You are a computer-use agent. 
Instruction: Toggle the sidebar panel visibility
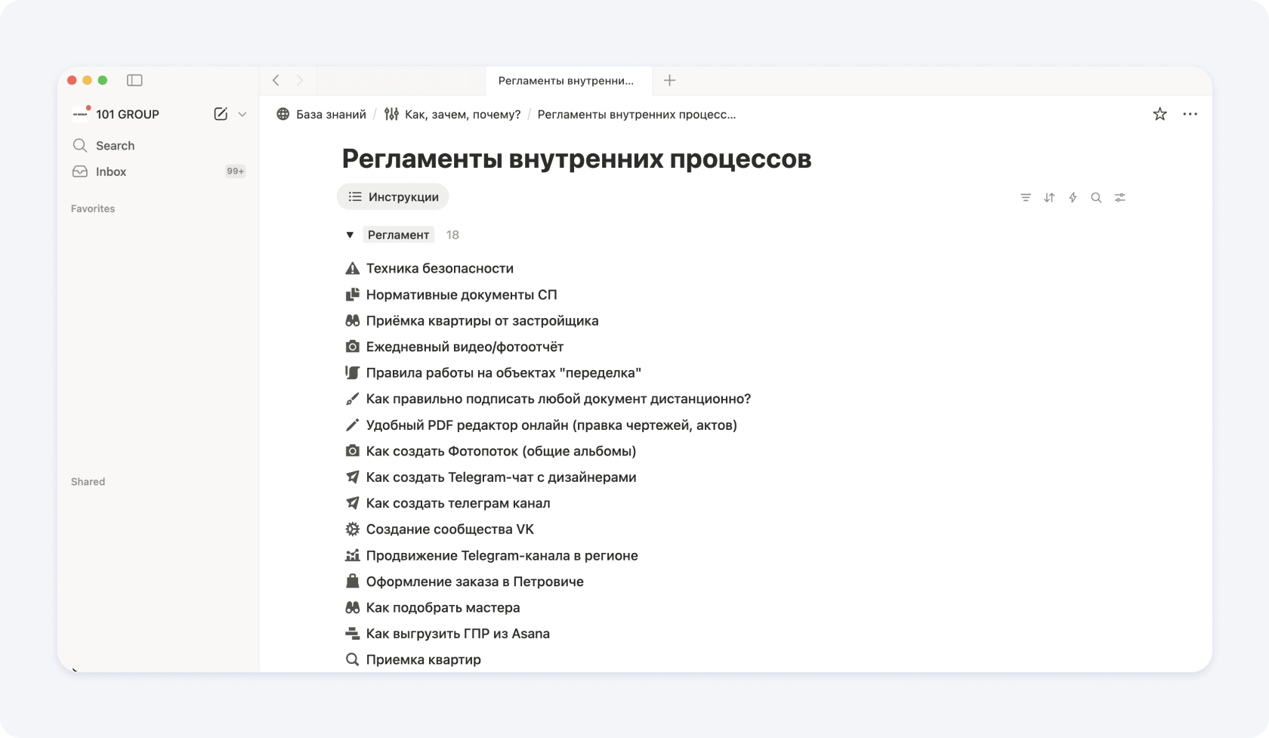134,80
